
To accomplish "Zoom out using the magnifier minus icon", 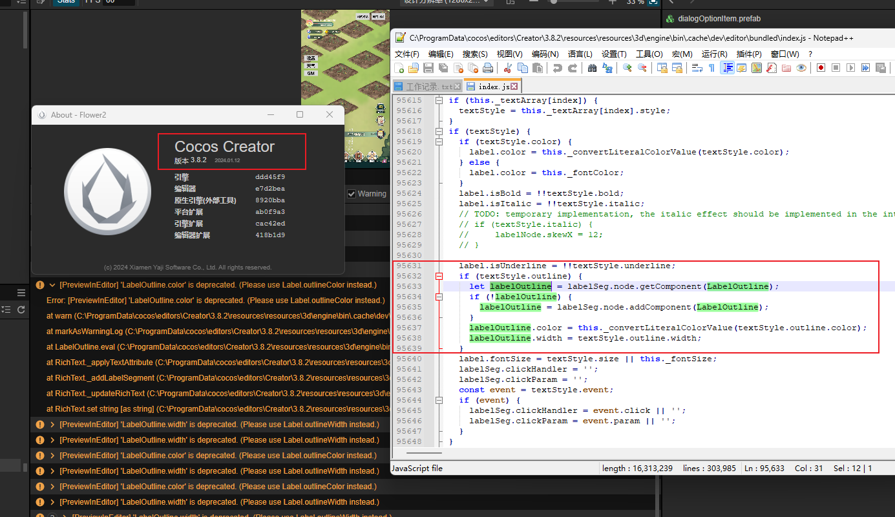I will click(642, 68).
